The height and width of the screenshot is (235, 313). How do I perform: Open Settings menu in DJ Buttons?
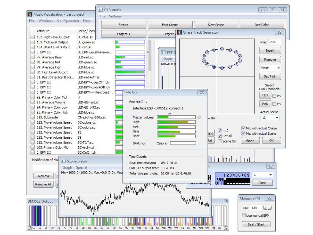pos(115,16)
